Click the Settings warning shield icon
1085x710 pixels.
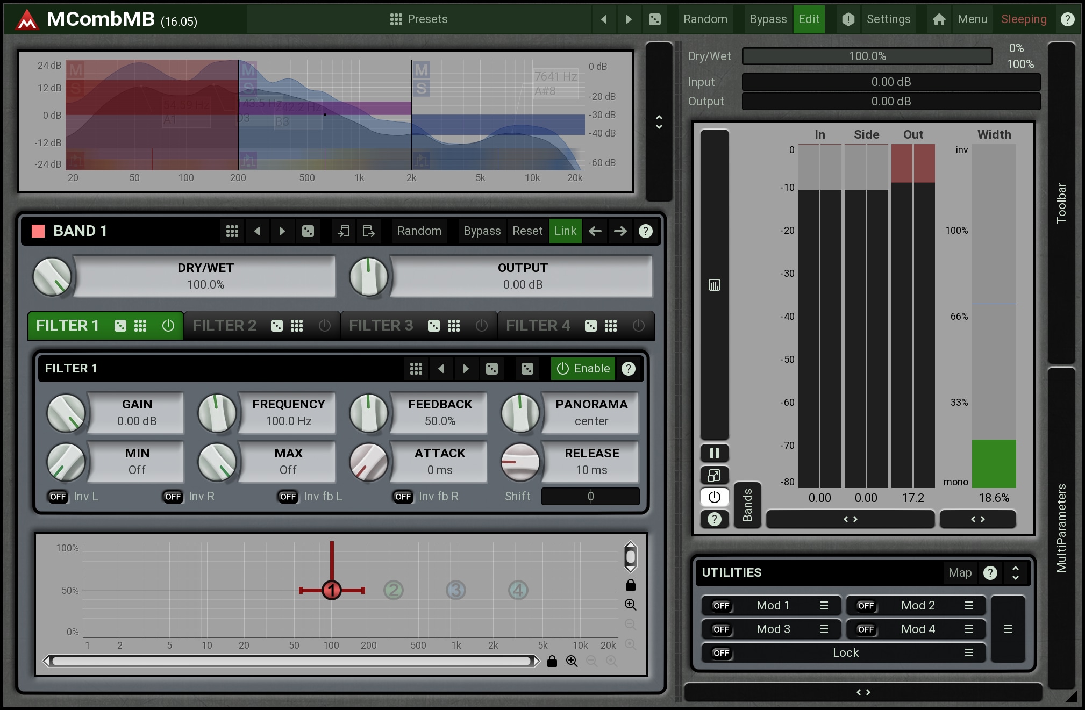[848, 19]
